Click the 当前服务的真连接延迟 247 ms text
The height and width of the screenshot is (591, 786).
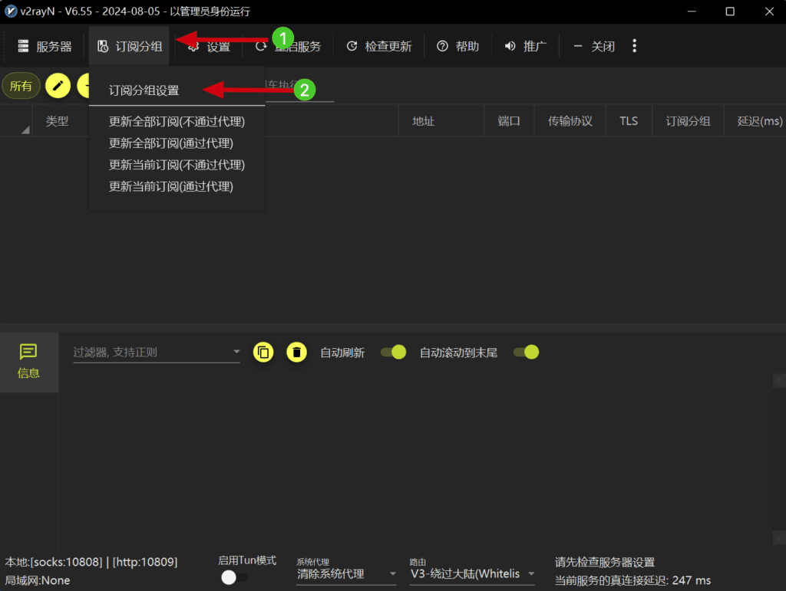pos(633,580)
